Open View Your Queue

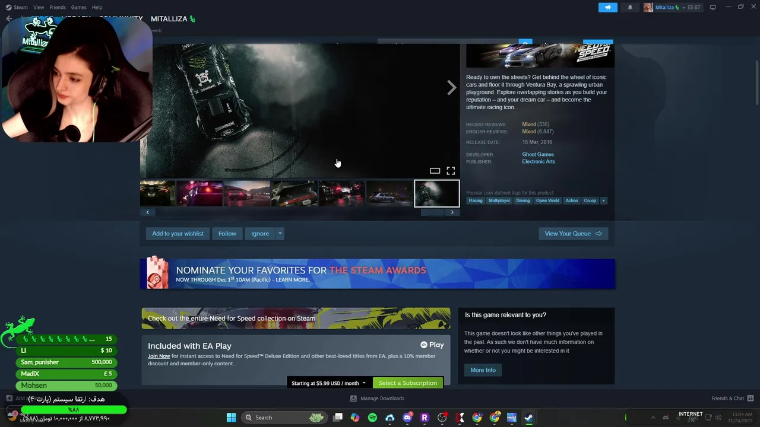click(573, 234)
